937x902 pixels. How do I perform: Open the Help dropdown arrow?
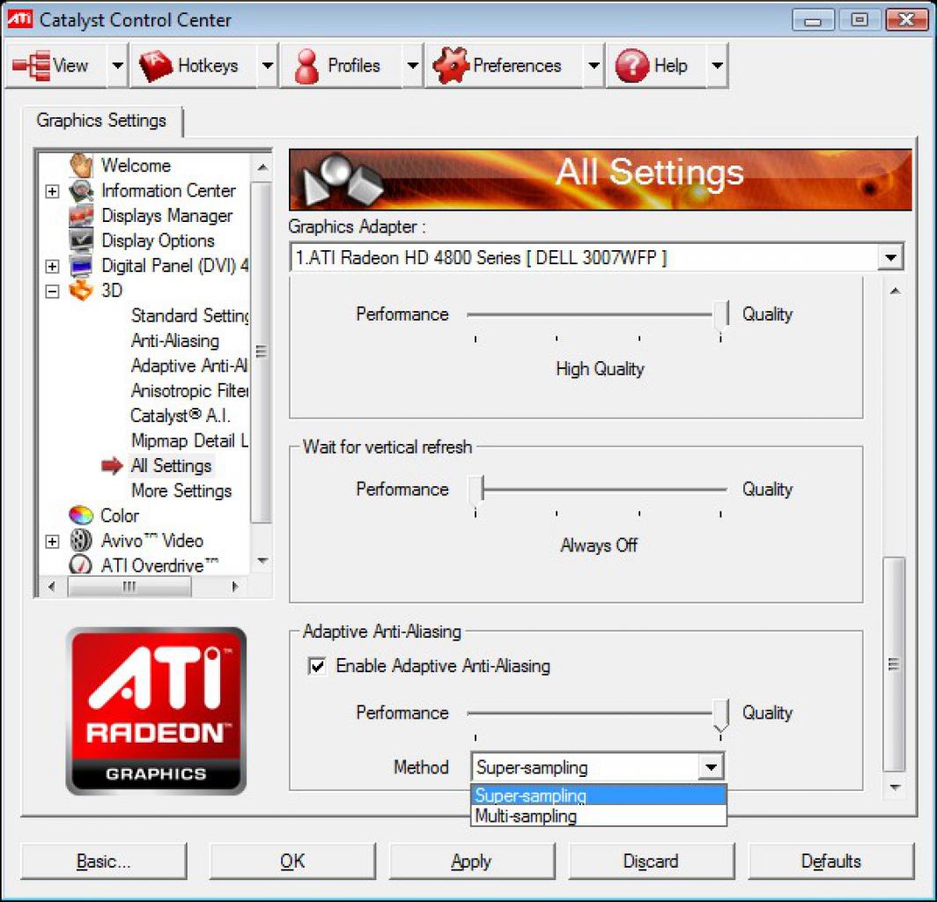click(718, 65)
